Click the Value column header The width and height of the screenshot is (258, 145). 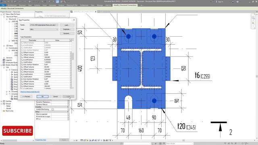coord(57,40)
